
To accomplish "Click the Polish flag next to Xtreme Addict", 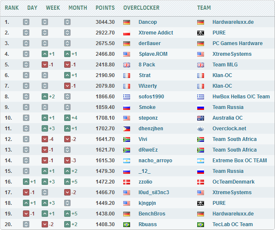I will (x=127, y=33).
